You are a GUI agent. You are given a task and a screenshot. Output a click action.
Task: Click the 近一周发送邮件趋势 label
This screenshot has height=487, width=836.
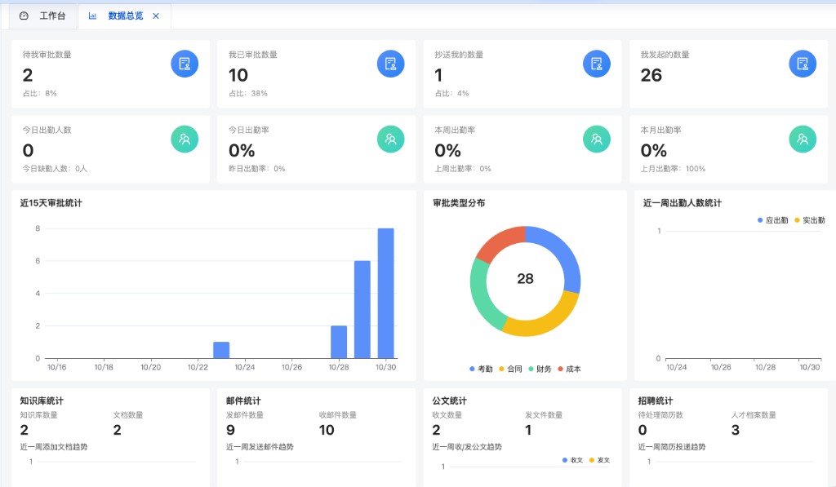(x=260, y=446)
